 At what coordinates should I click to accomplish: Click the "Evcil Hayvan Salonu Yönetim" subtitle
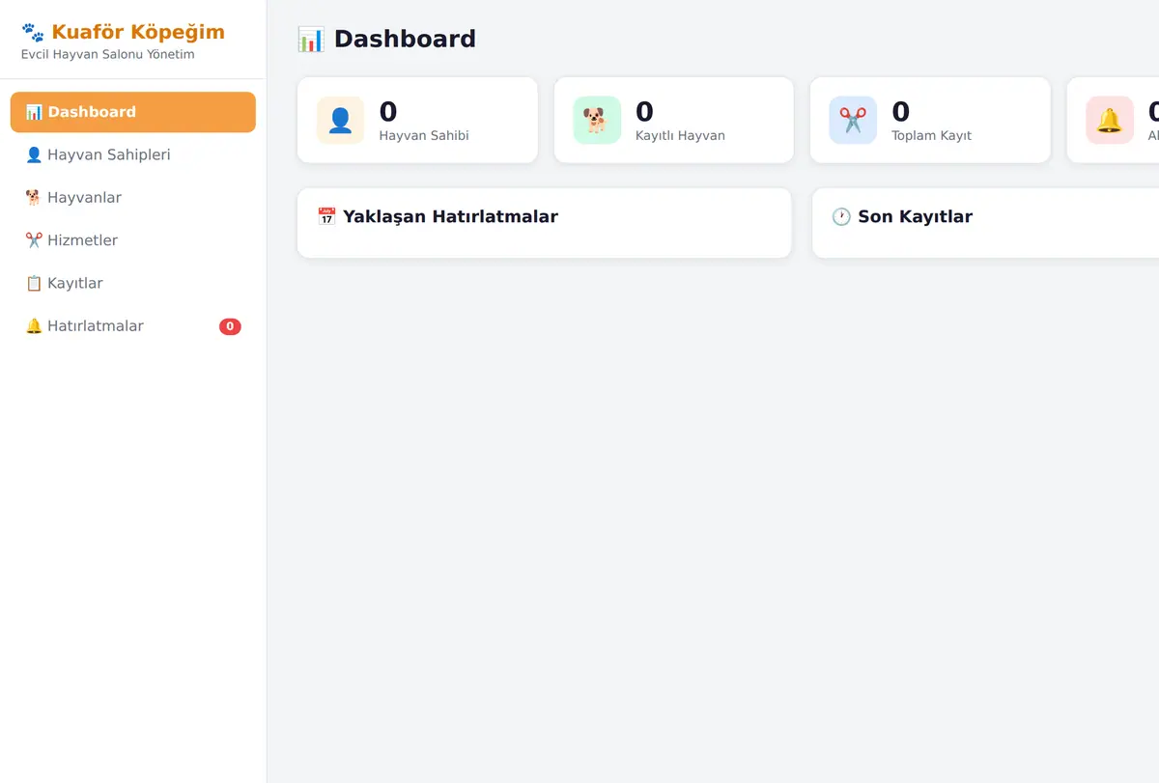pos(108,54)
